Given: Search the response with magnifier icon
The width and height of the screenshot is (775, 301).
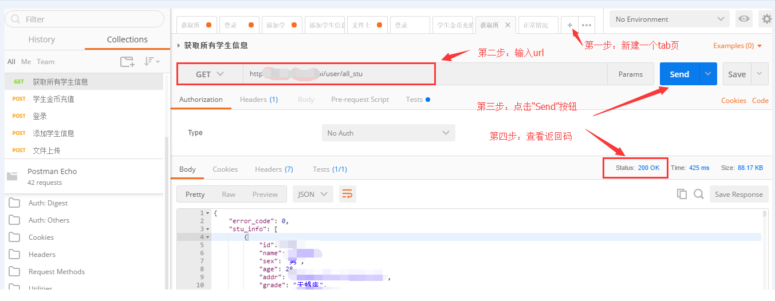Looking at the screenshot, I should coord(698,194).
